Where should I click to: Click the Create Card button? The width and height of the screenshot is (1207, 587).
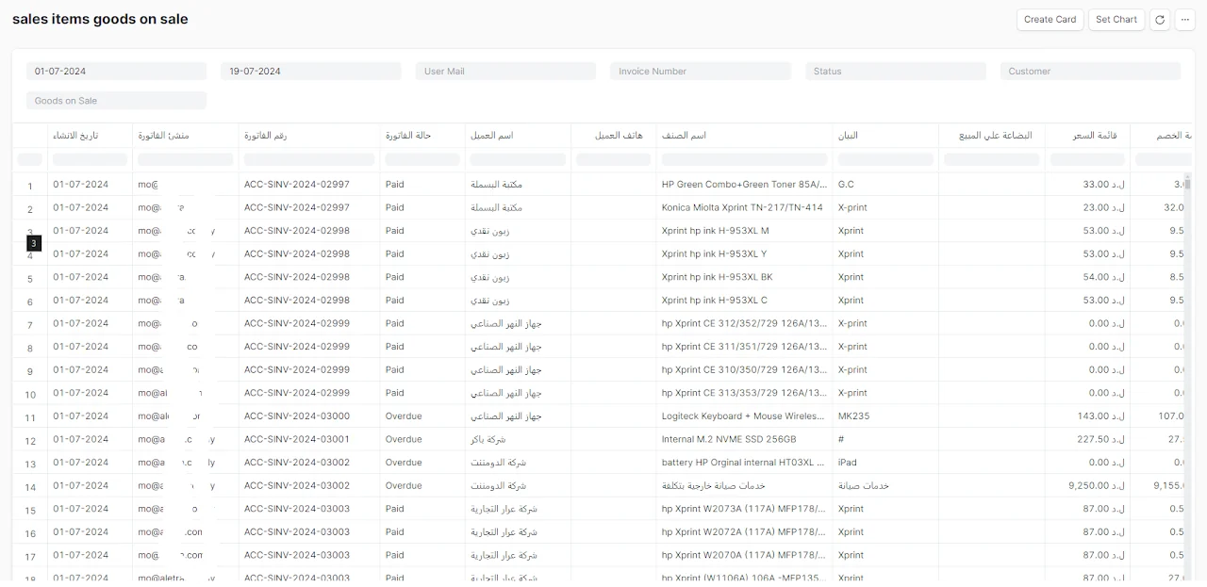1050,19
